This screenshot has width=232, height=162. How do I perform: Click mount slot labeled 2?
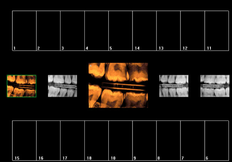click(x=48, y=31)
